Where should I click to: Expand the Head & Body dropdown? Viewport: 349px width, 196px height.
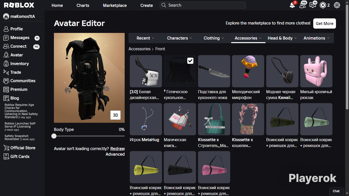(x=282, y=38)
